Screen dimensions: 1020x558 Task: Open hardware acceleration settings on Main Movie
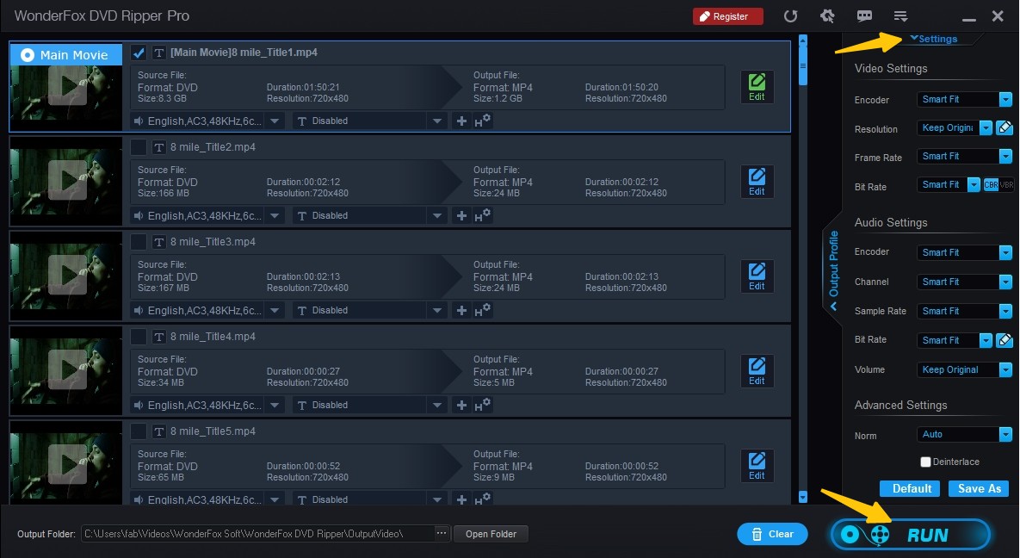coord(481,120)
